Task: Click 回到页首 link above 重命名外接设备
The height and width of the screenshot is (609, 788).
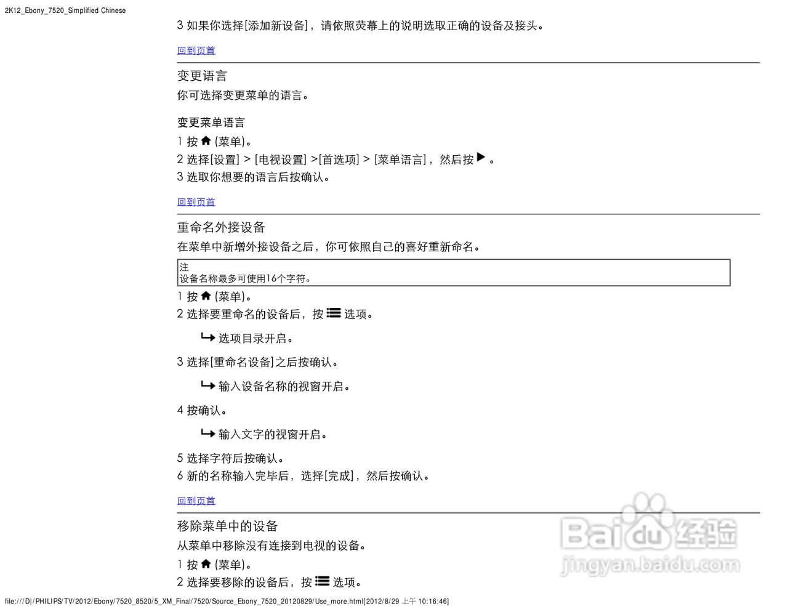Action: point(196,202)
